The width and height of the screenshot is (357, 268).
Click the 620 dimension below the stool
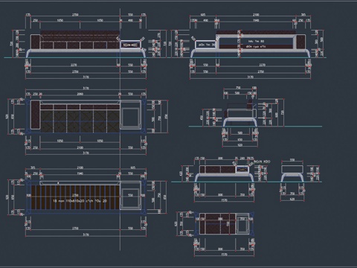pyautogui.click(x=292, y=200)
